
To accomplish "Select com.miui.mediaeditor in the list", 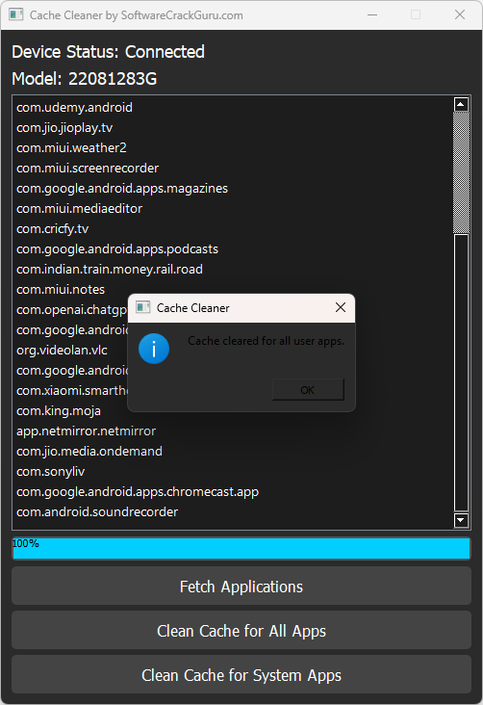I will point(80,209).
